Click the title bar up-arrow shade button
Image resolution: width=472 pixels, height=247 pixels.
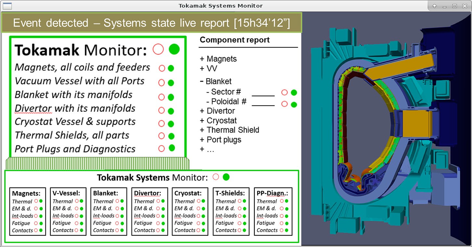click(x=434, y=6)
